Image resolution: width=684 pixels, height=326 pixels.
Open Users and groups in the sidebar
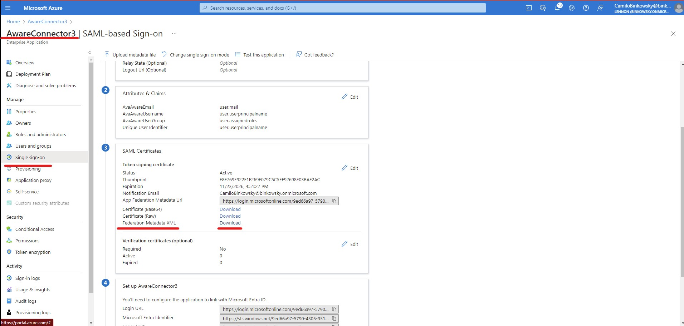33,146
